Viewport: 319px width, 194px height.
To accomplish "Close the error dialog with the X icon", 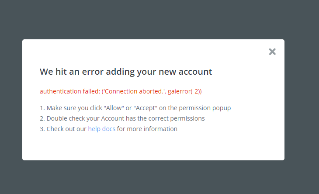I will 272,52.
